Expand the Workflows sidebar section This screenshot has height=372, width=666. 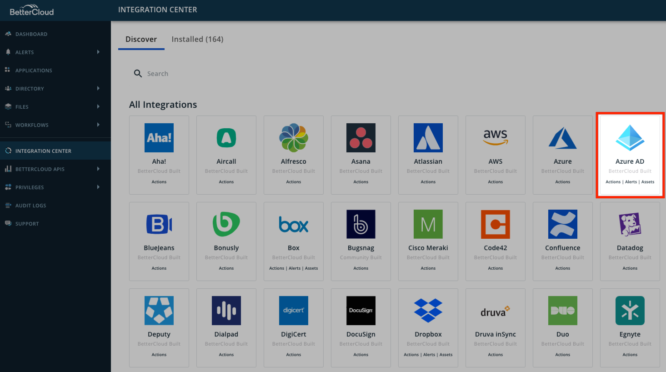coord(98,125)
